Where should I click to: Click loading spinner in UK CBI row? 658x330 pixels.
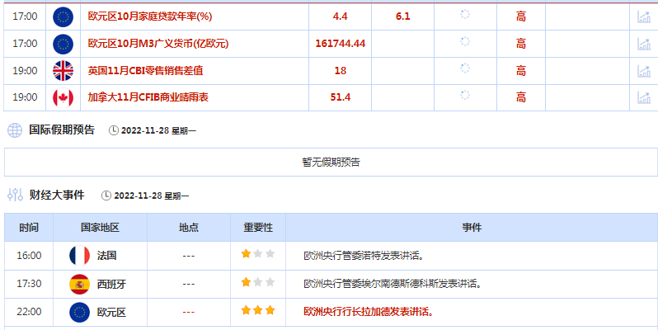click(465, 69)
